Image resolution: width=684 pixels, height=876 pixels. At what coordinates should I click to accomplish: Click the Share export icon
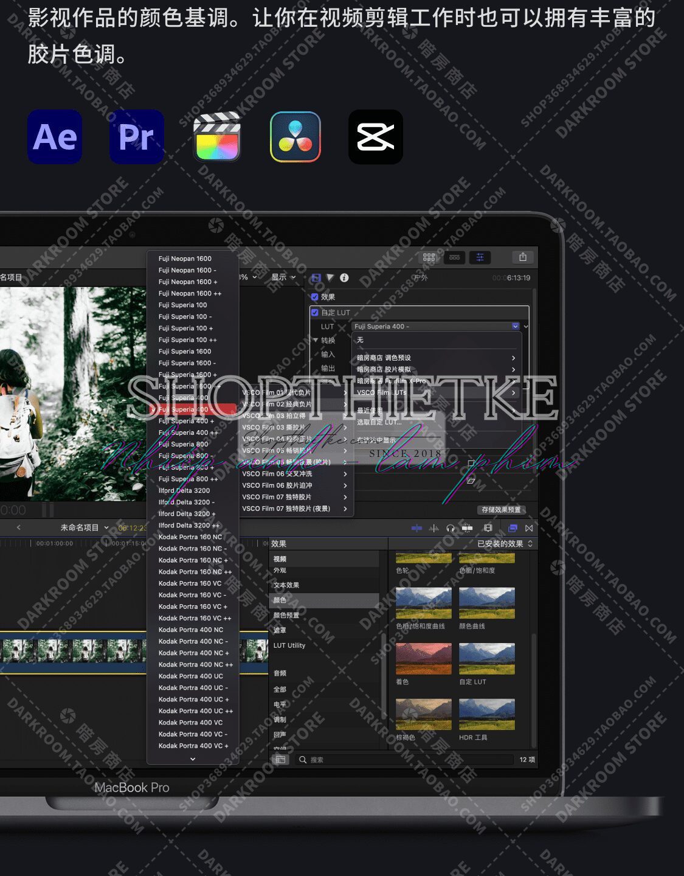click(x=522, y=257)
